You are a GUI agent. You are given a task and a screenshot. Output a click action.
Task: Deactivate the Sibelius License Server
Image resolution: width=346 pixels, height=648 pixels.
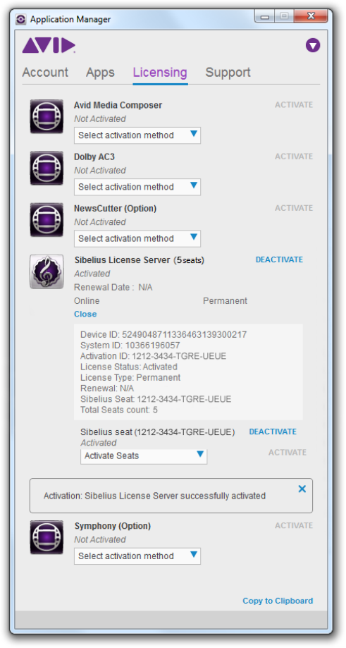(x=279, y=259)
